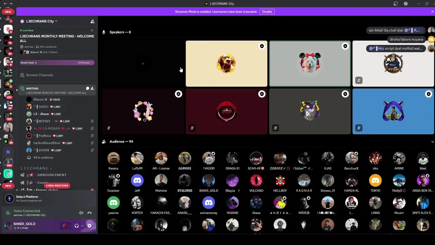The height and width of the screenshot is (245, 435).
Task: Open the headphones output options chevron
Action: point(82,226)
